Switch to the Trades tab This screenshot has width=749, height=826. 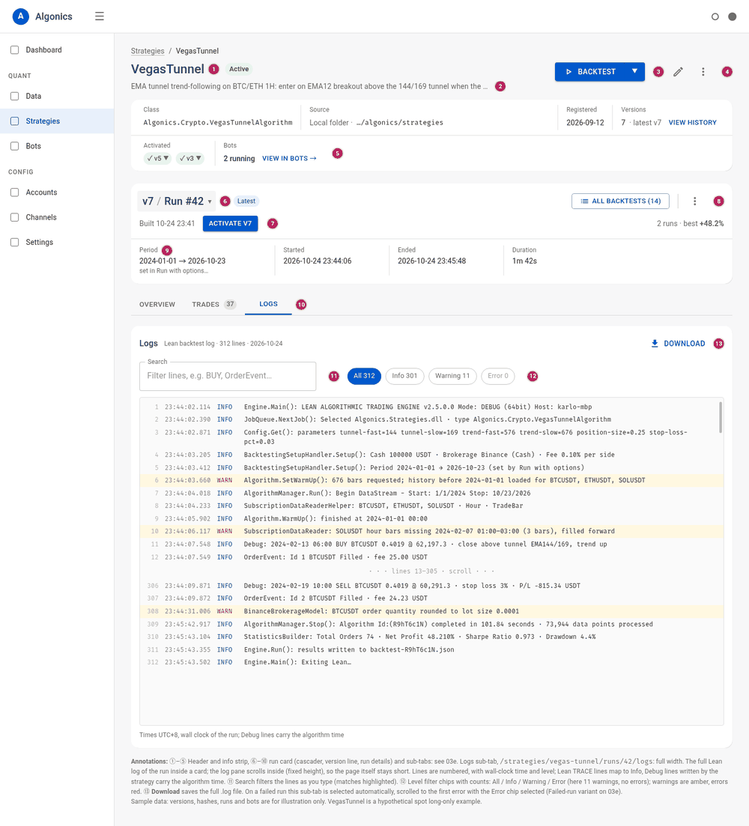(x=214, y=305)
